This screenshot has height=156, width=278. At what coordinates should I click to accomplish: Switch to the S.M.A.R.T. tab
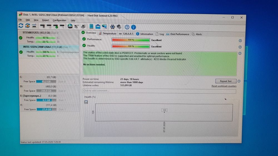(126, 34)
